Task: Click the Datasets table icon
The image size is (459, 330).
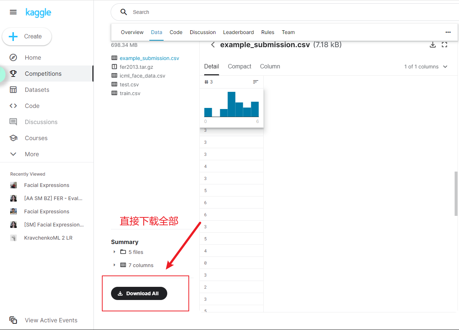Action: pos(13,90)
